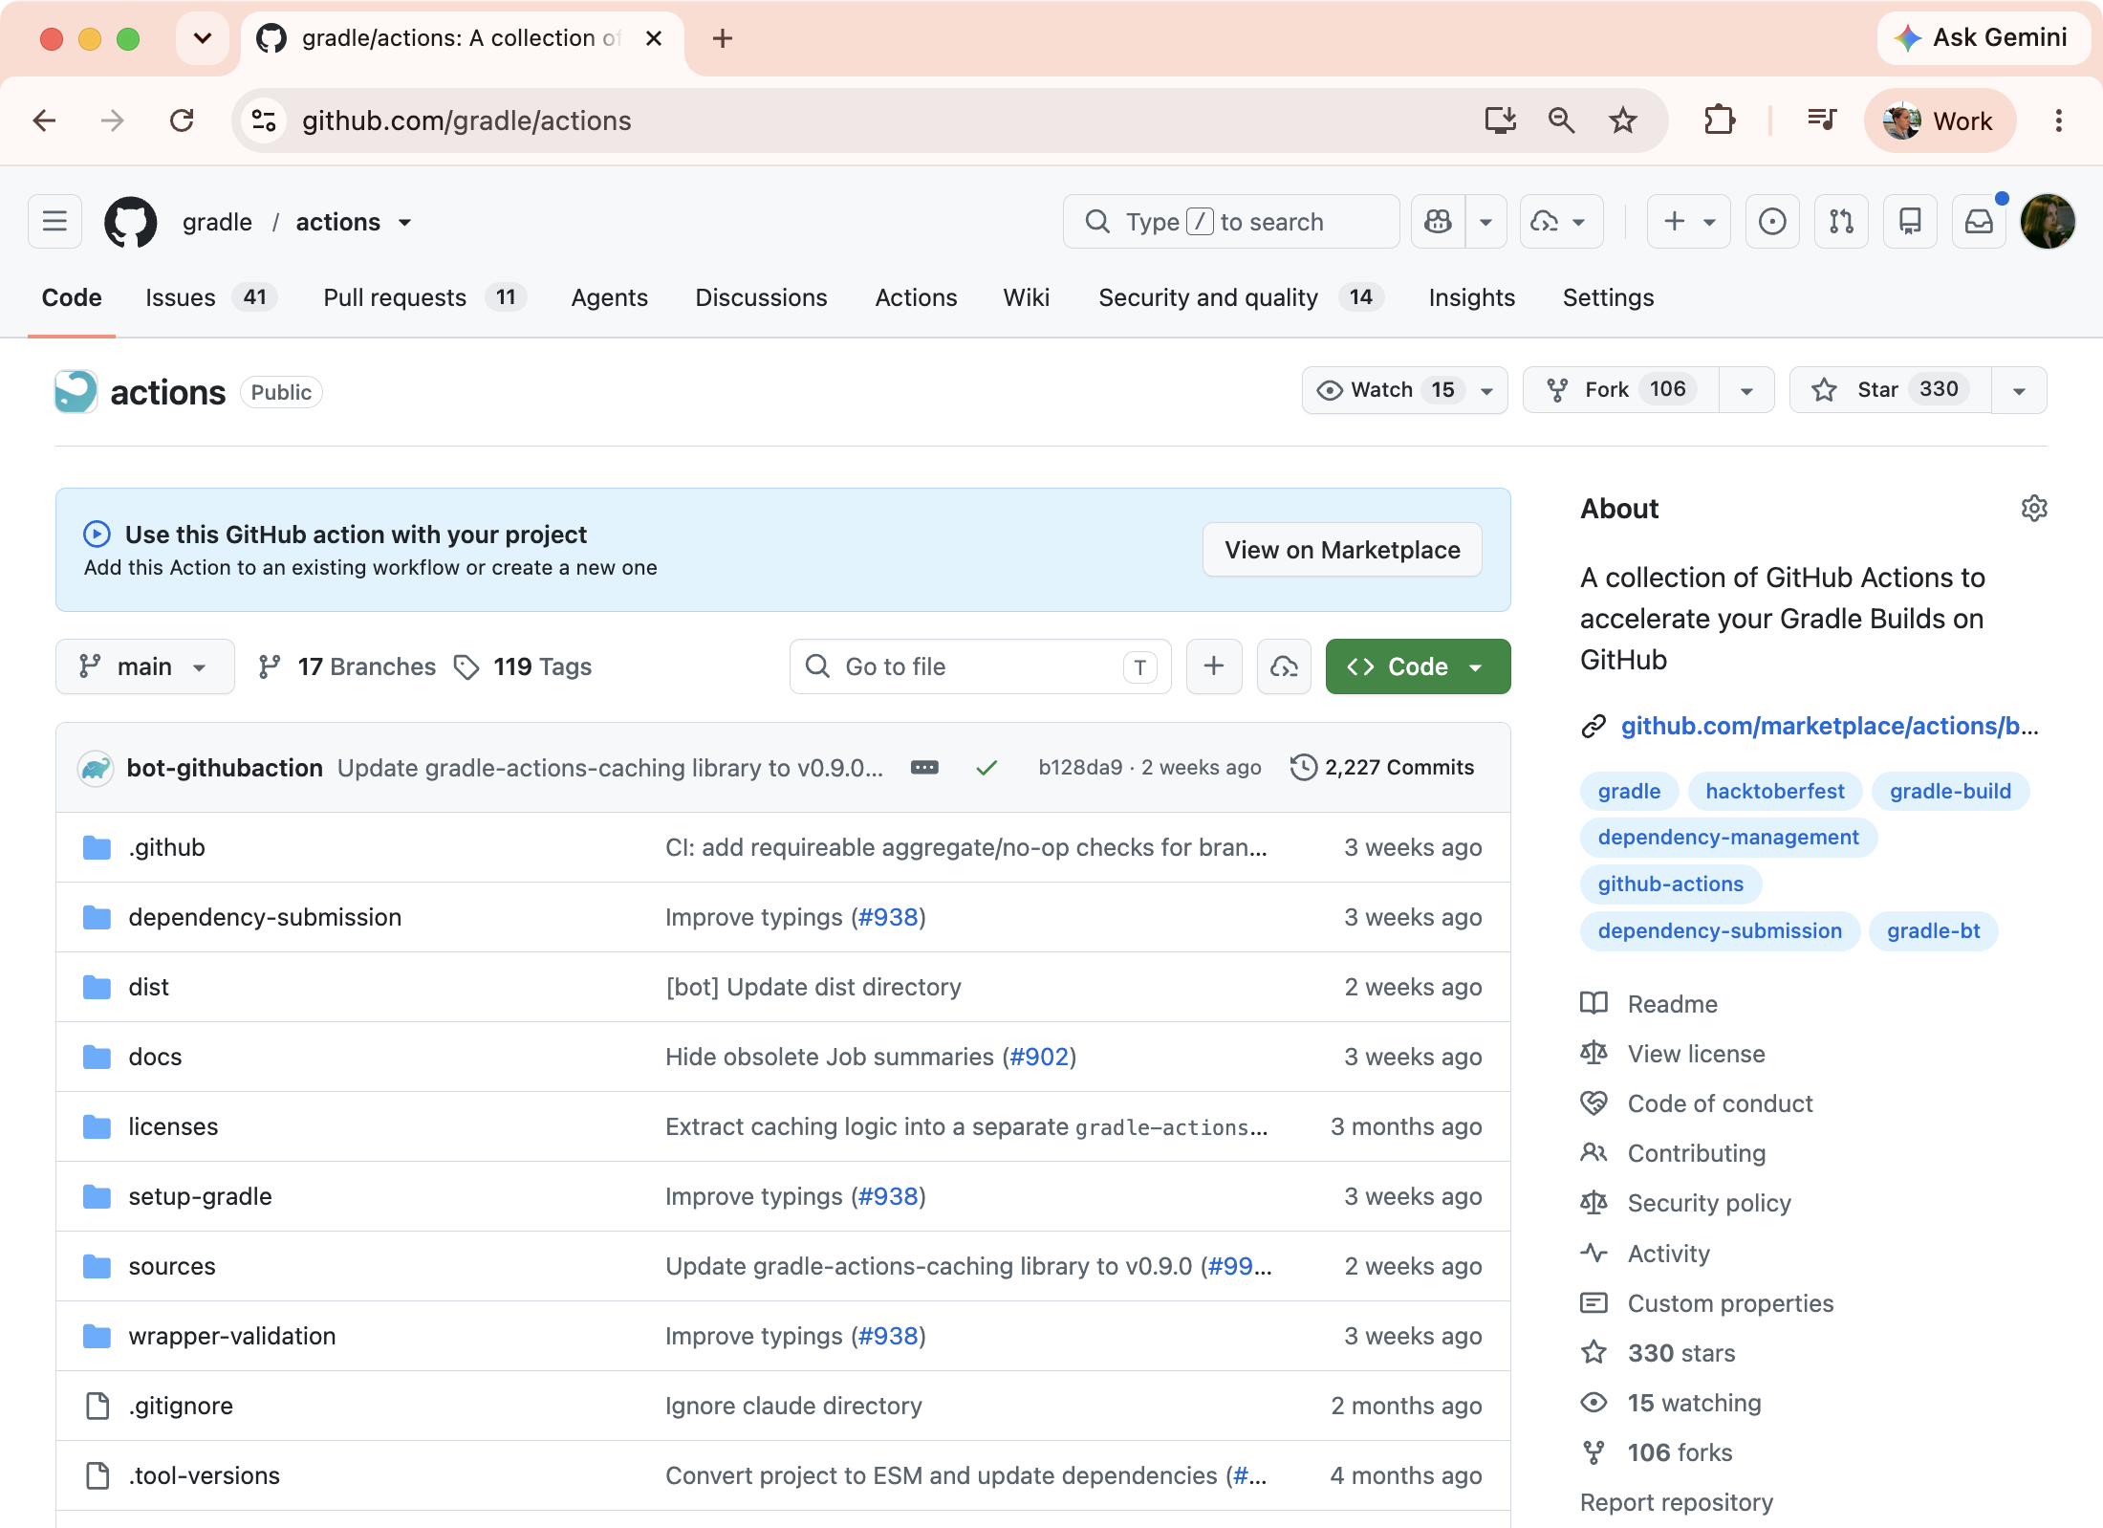Viewport: 2103px width, 1528px height.
Task: Edit repository details with the About gear
Action: (x=2034, y=508)
